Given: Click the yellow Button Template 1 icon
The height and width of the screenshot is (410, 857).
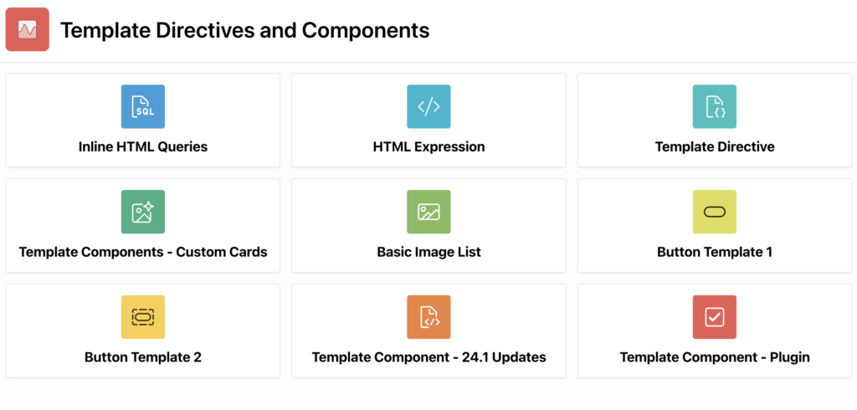Looking at the screenshot, I should 715,212.
